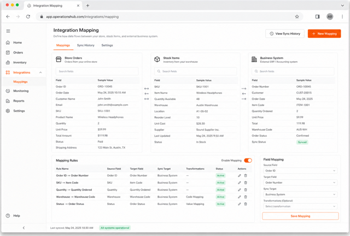
Task: Edit the Warehouse → Warehouse Code rule
Action: coord(240,197)
